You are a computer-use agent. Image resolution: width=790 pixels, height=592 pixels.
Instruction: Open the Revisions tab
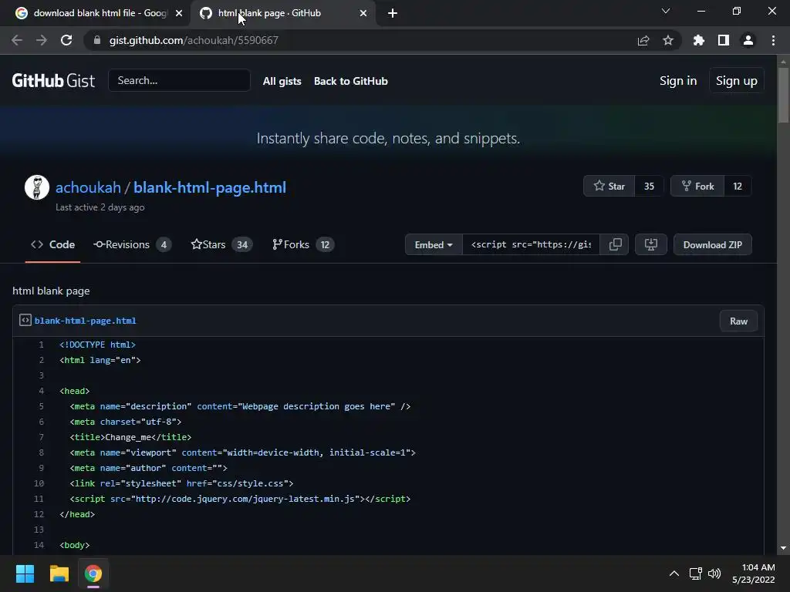(x=132, y=244)
